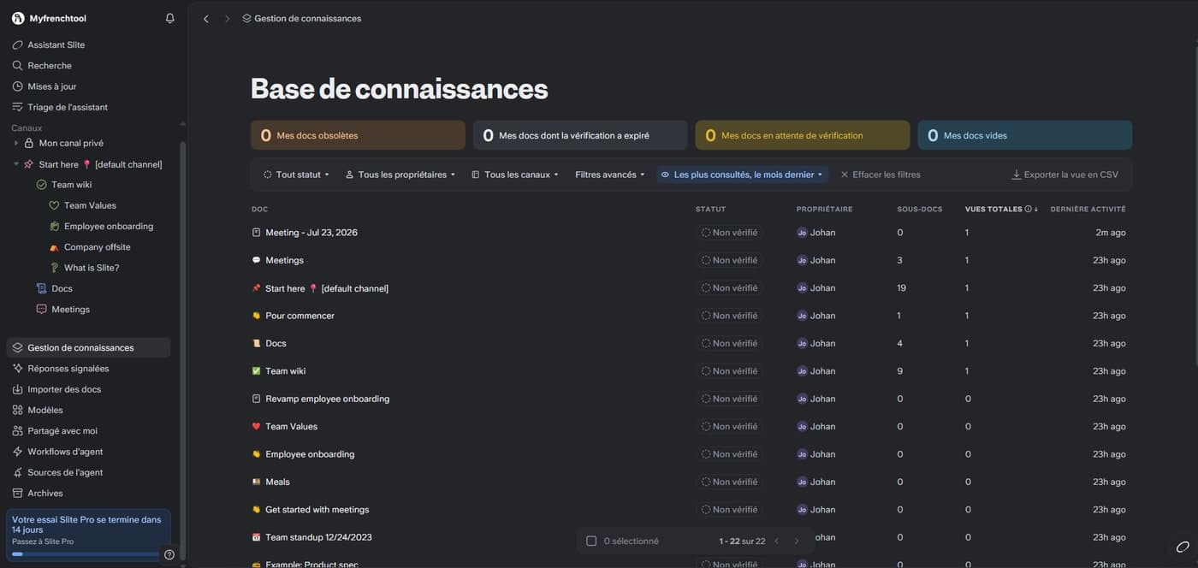Click the Archives box icon
Screen dimensions: 1198x568
tap(17, 493)
